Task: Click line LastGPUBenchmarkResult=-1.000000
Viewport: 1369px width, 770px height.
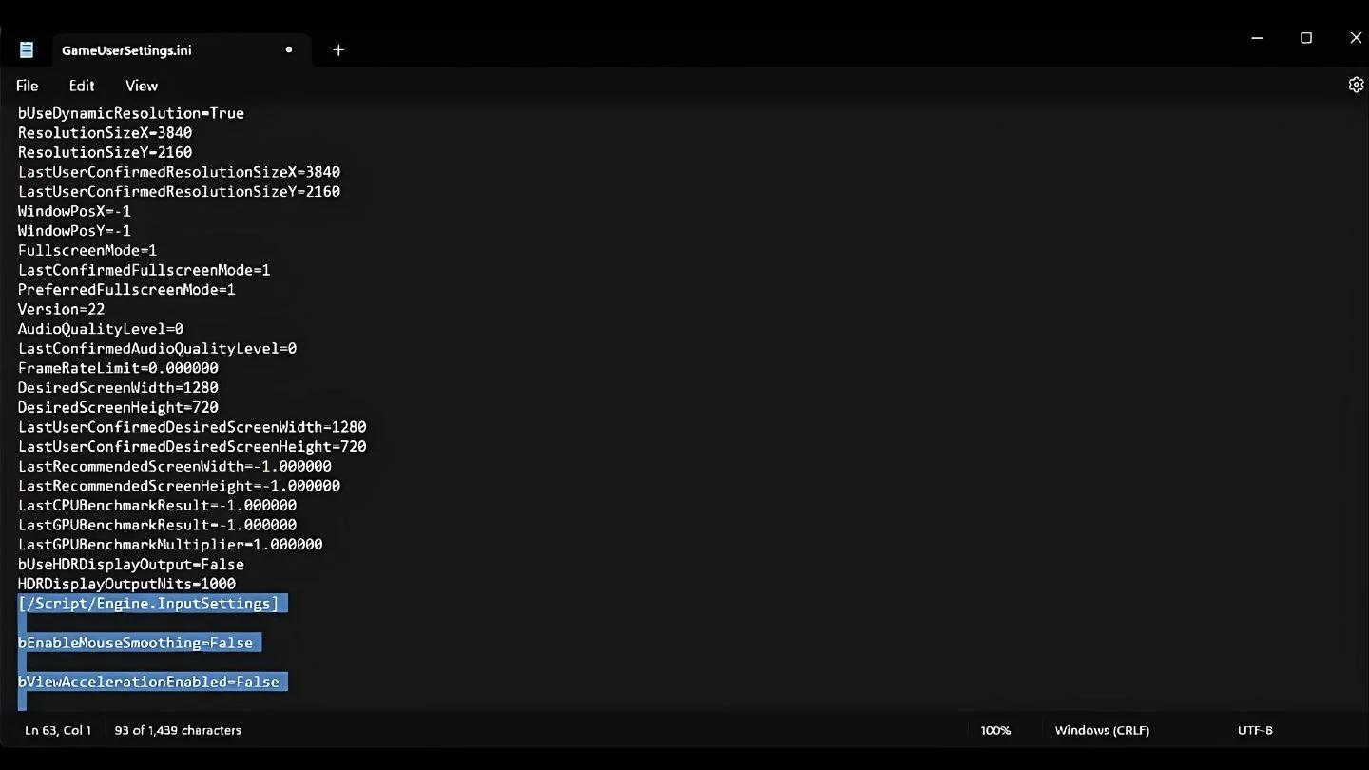Action: pos(157,525)
